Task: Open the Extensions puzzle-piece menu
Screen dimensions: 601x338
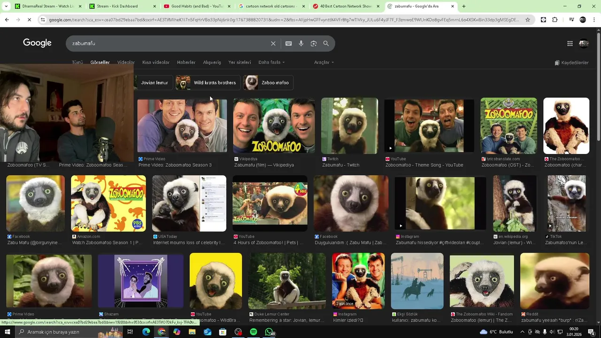Action: click(555, 20)
